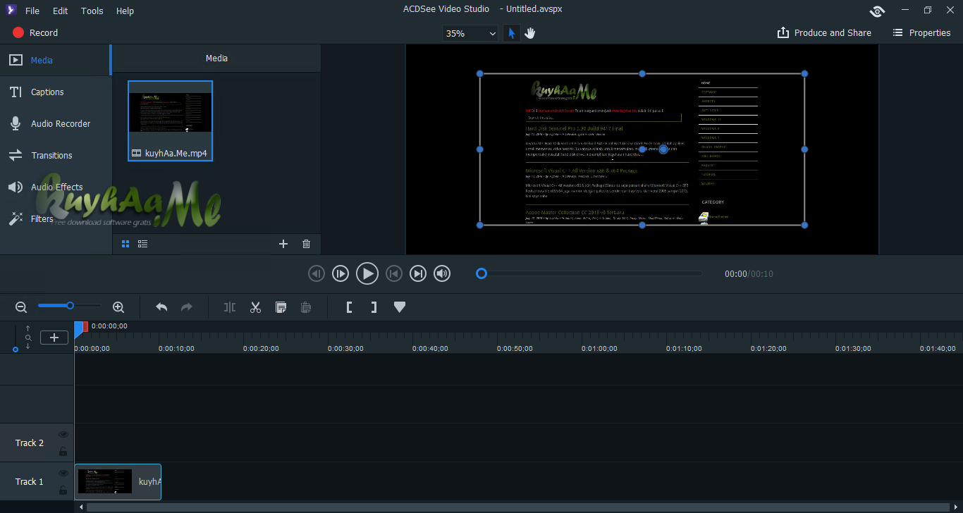This screenshot has height=513, width=963.
Task: Select the kuyhAa clip on Track 1
Action: (118, 482)
